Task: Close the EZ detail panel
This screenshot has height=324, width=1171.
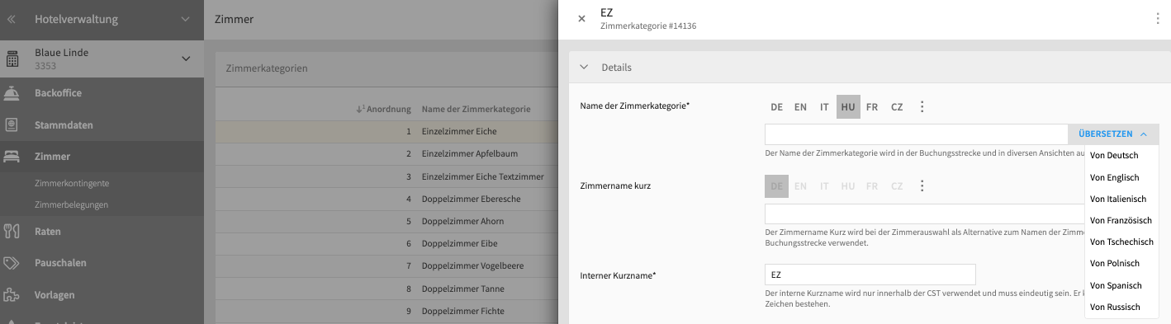Action: [581, 19]
